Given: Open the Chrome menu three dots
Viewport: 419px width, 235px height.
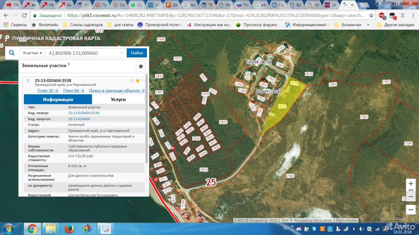Looking at the screenshot, I should (x=413, y=15).
